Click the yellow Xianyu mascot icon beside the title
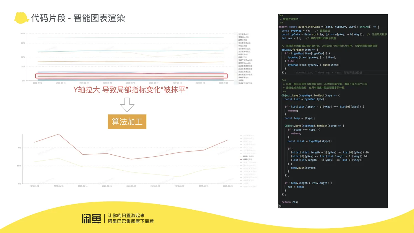414x233 pixels. [22, 18]
